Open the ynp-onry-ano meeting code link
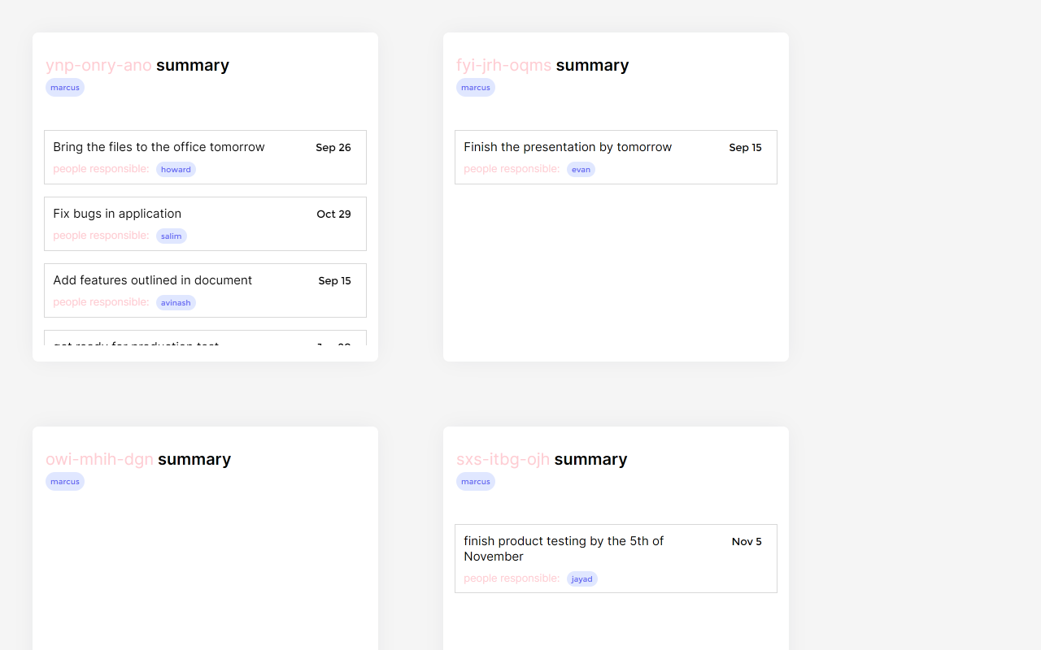Viewport: 1041px width, 650px height. tap(98, 65)
